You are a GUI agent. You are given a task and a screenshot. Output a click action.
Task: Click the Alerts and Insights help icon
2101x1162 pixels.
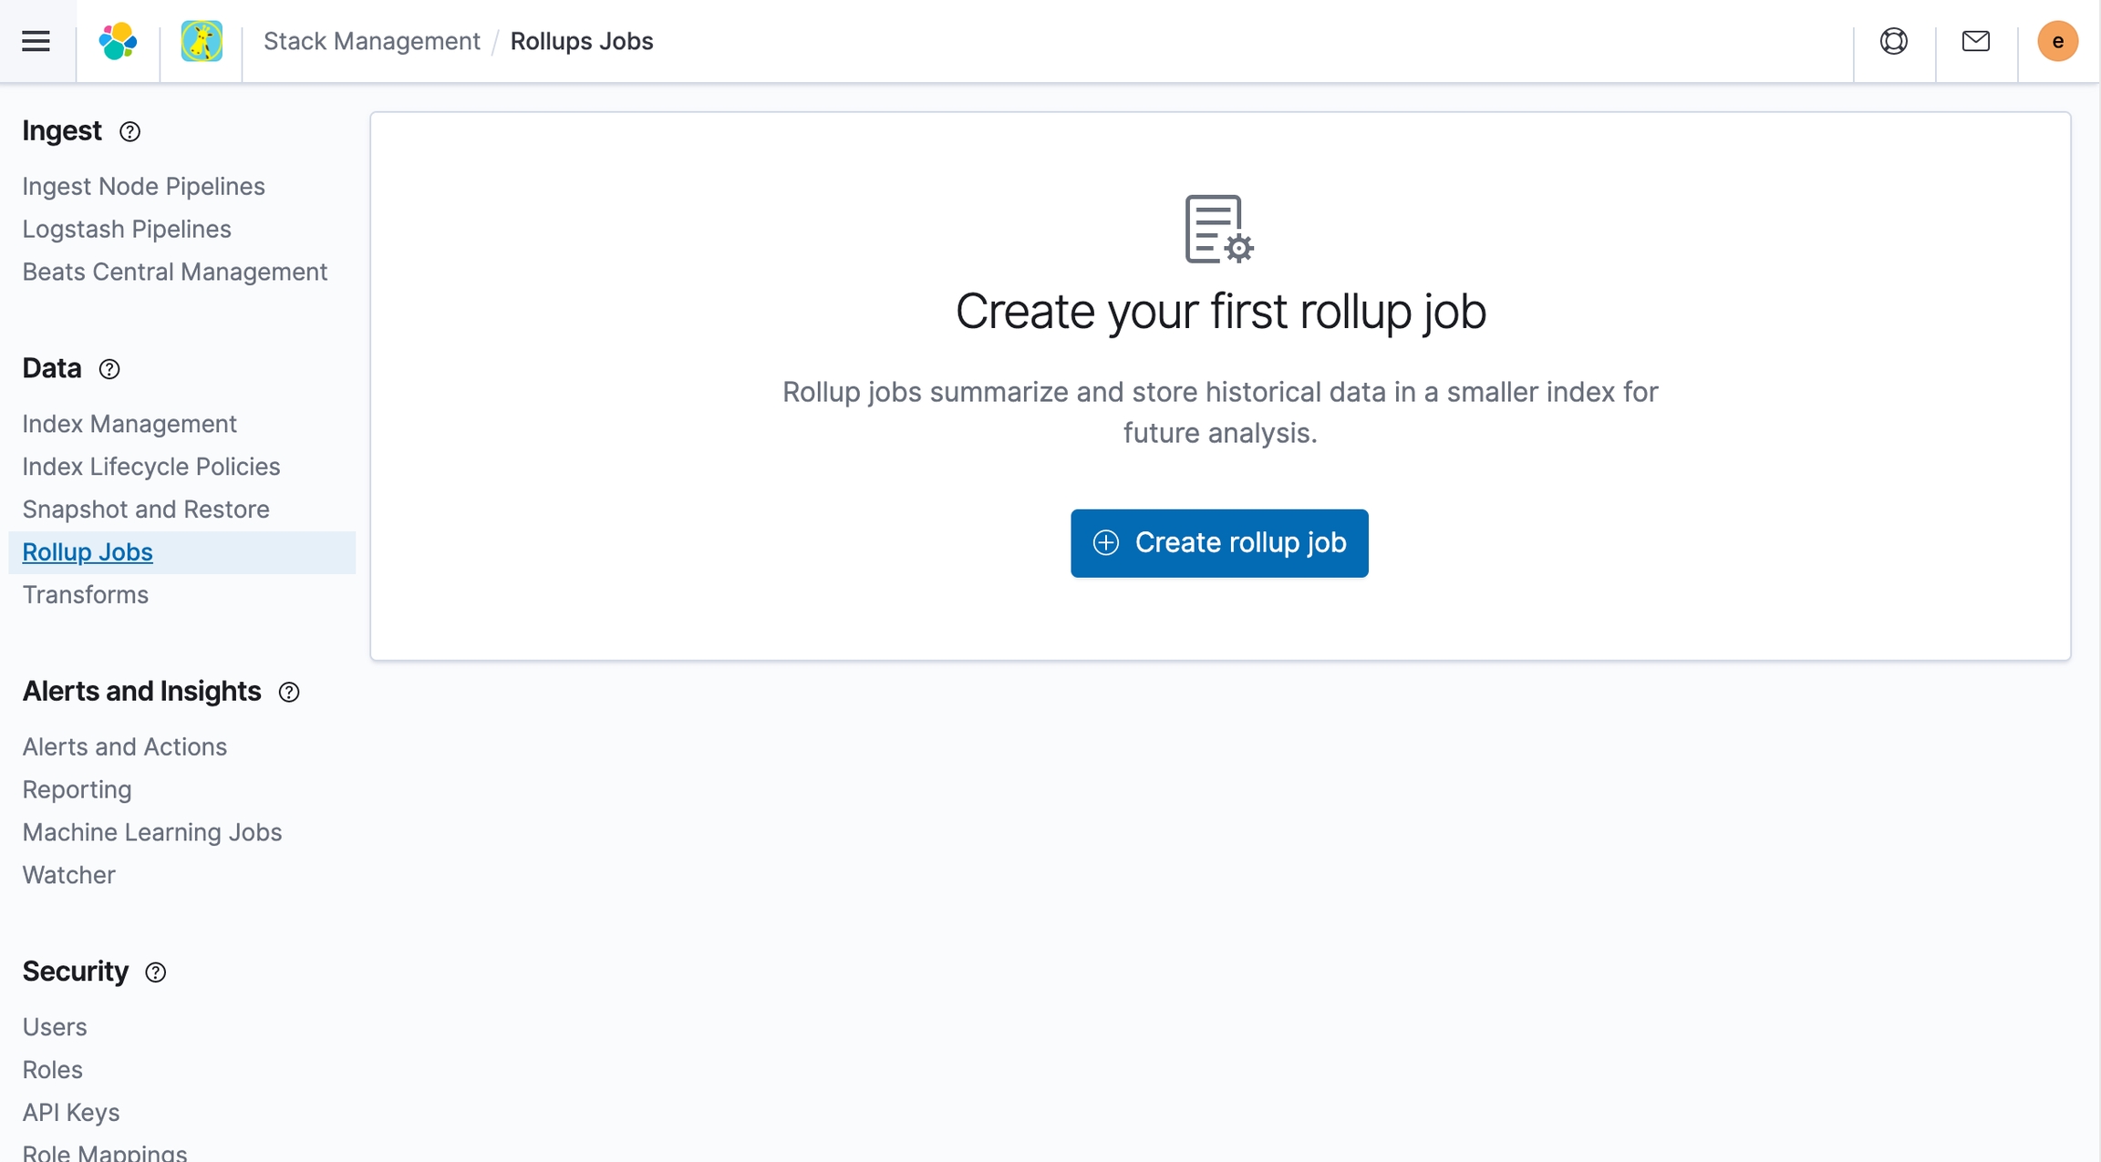[289, 693]
